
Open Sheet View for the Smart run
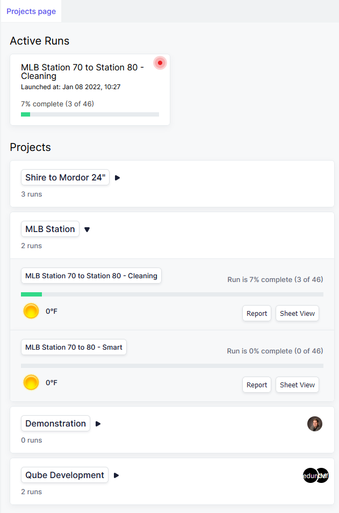[x=297, y=385]
